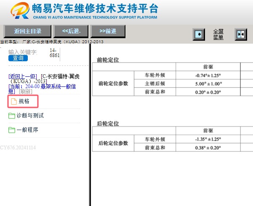Viewport: 253px width, 206px height.
Task: Click the C-长安福特-翼虎 (KUGA) -2013 breadcrumb text
Action: 44,78
